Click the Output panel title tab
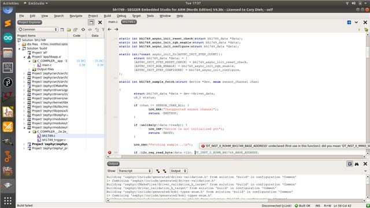Screen dimensions: 370x208 point(113,164)
